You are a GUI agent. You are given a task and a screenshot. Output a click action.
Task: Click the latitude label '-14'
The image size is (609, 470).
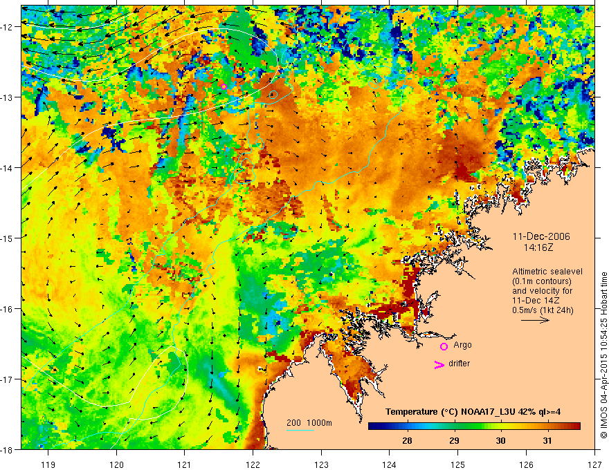(7, 168)
